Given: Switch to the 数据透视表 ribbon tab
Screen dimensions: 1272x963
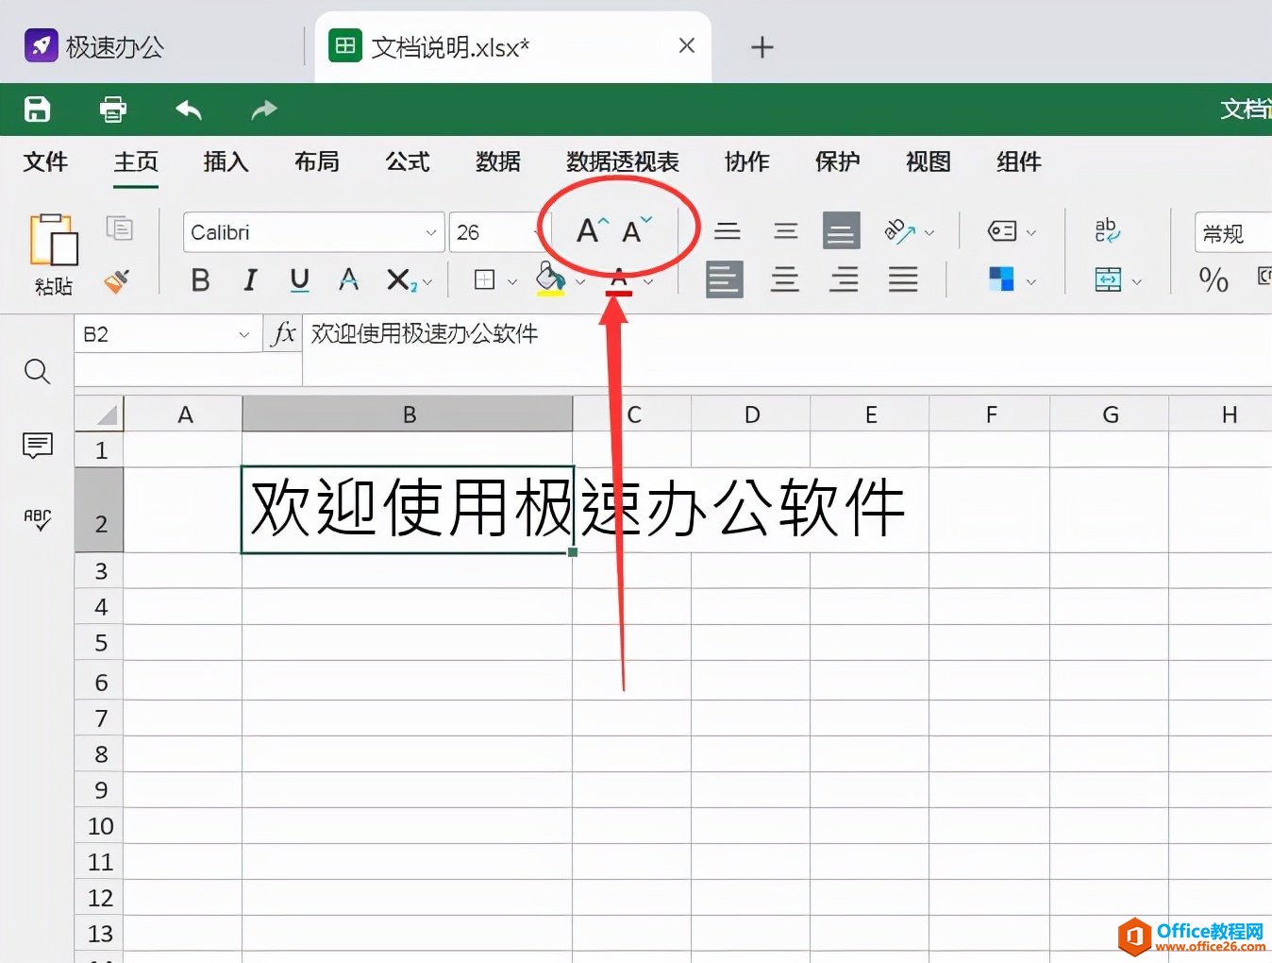Looking at the screenshot, I should [620, 162].
